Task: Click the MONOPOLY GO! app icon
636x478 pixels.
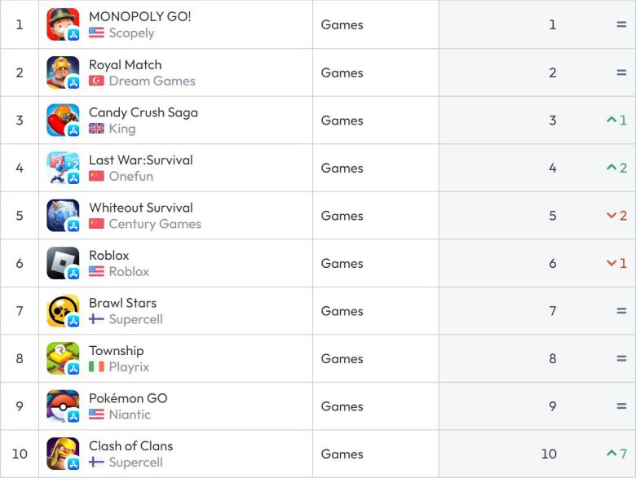Action: pos(63,24)
